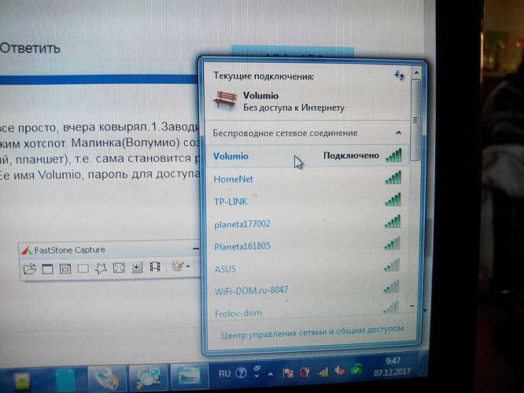Click the blue help question mark icon
524x393 pixels.
pyautogui.click(x=241, y=373)
